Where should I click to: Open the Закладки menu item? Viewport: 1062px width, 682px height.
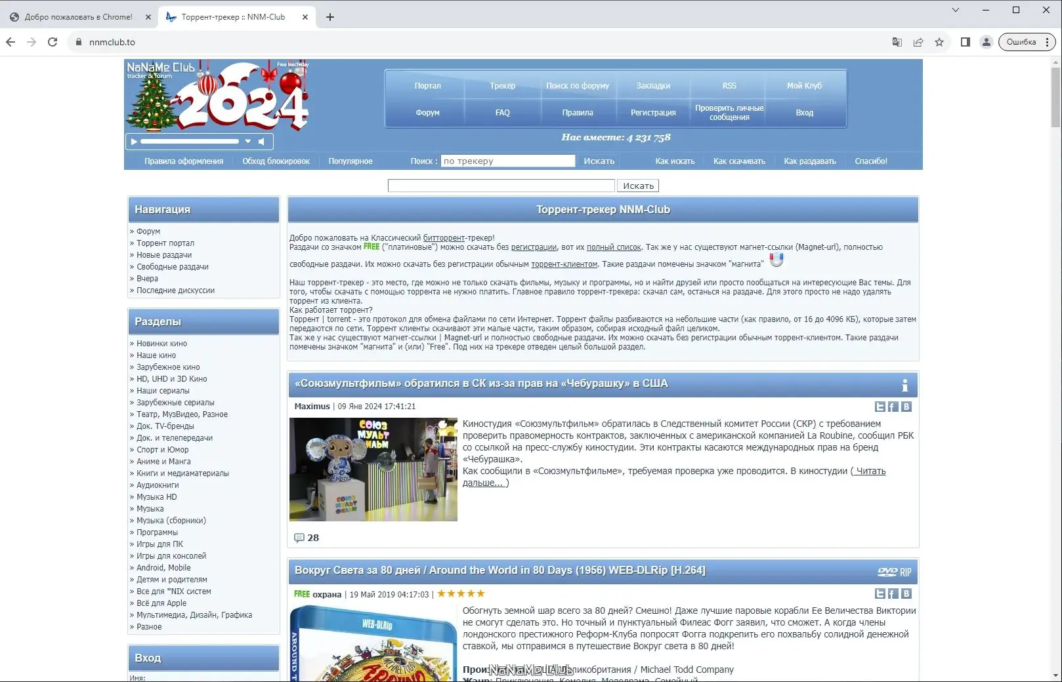pyautogui.click(x=653, y=86)
